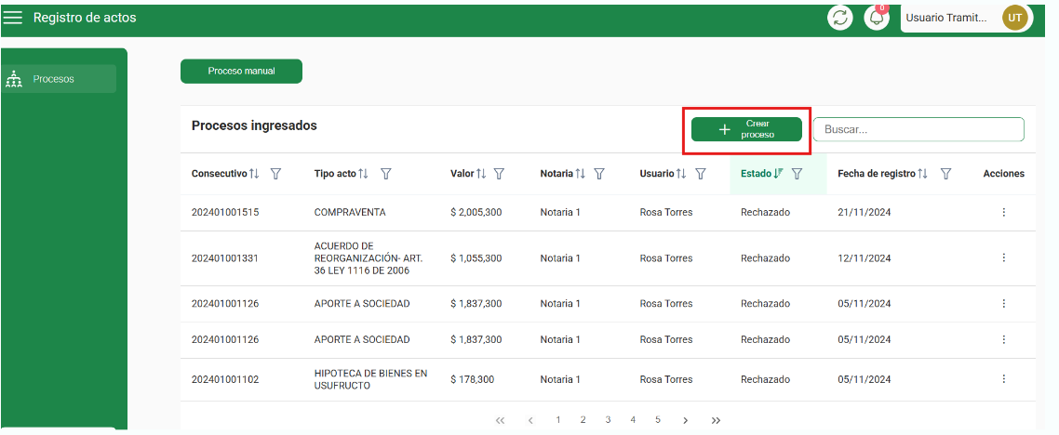Select page 5 in pagination

point(657,419)
